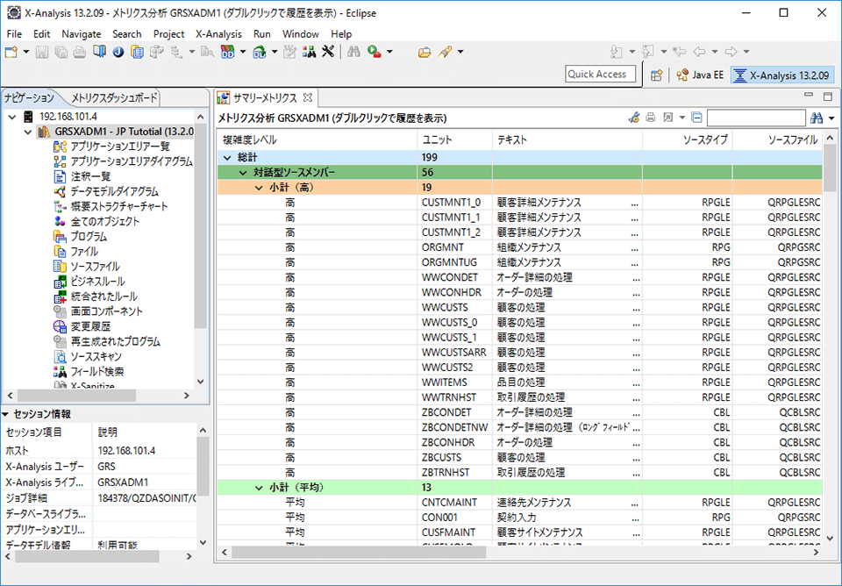
Task: Switch to the Java EE perspective
Action: coord(700,75)
